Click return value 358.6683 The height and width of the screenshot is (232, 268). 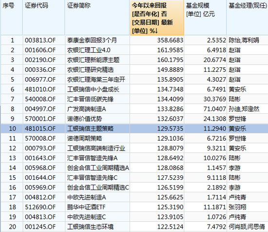tap(170, 41)
